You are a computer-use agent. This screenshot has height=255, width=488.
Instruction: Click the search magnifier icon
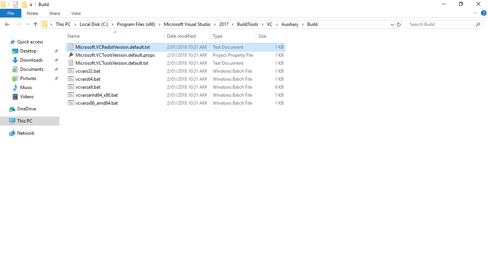(x=478, y=24)
